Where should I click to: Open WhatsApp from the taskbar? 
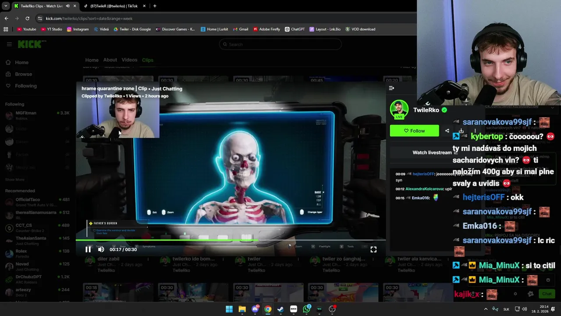306,309
